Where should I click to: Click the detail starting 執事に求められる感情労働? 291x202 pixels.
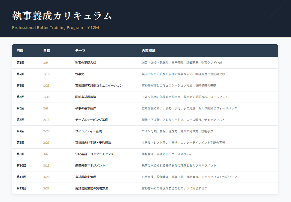[179, 165]
